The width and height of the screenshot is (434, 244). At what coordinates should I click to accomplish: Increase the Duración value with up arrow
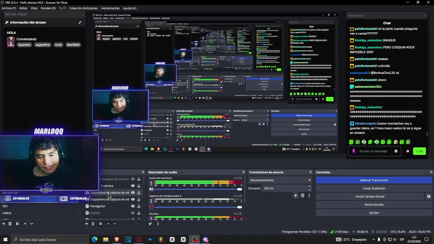[309, 187]
